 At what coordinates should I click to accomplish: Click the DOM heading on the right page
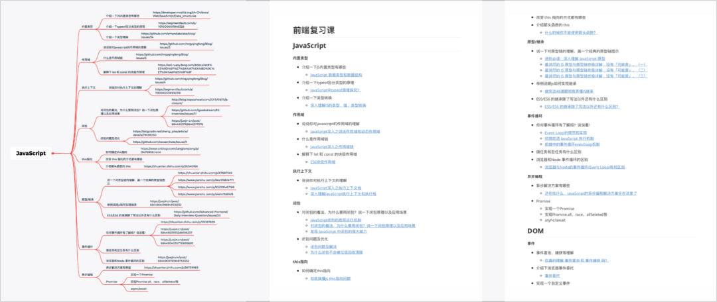click(536, 231)
